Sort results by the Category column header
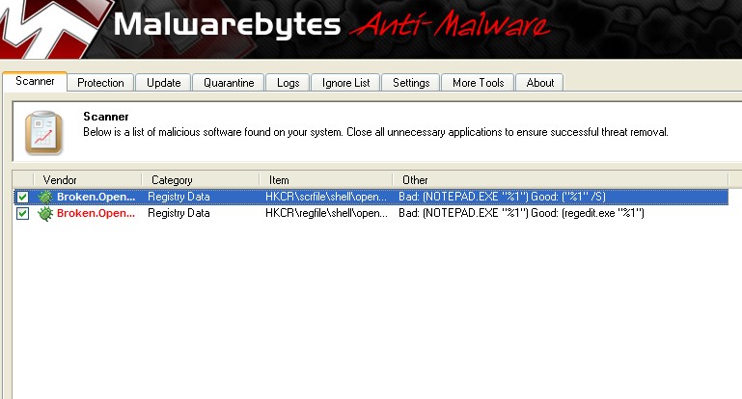 click(x=201, y=180)
